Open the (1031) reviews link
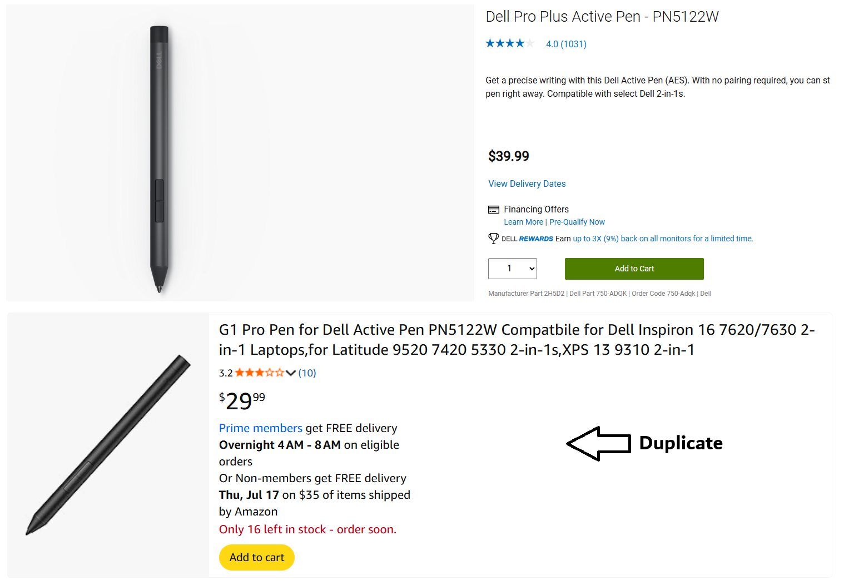844x585 pixels. (573, 44)
